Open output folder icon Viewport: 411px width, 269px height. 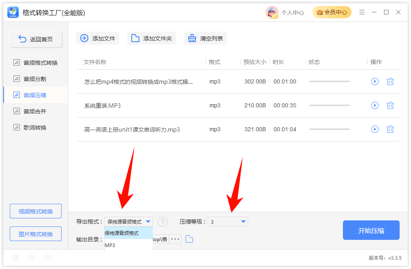point(189,239)
